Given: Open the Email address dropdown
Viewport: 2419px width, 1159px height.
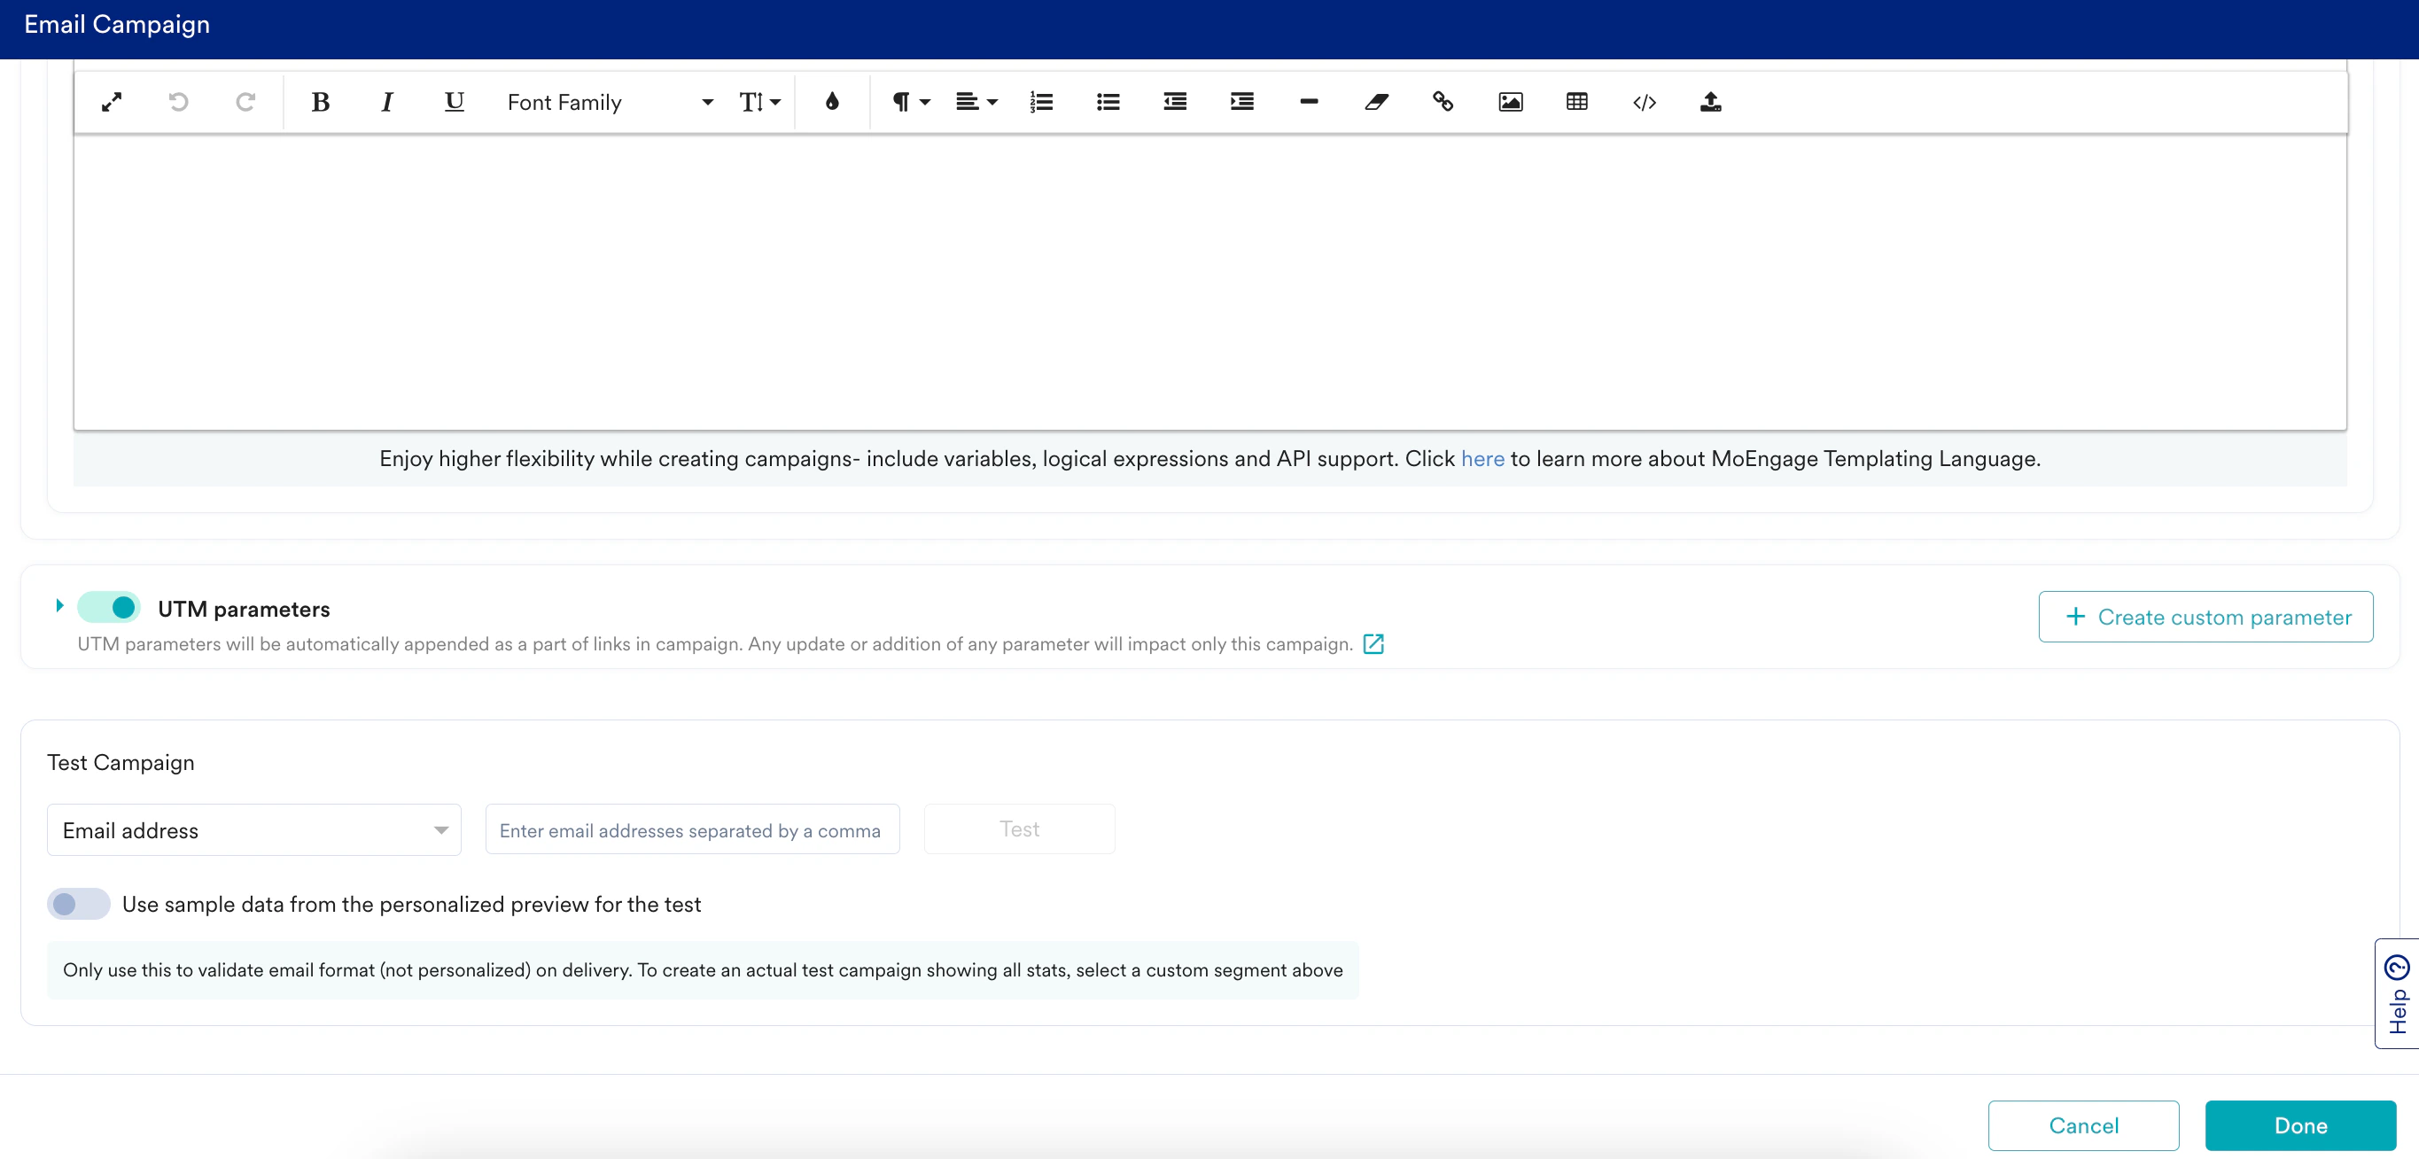Looking at the screenshot, I should 253,830.
